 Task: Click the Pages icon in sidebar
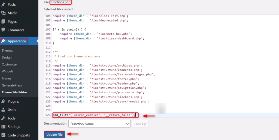(x=3, y=22)
